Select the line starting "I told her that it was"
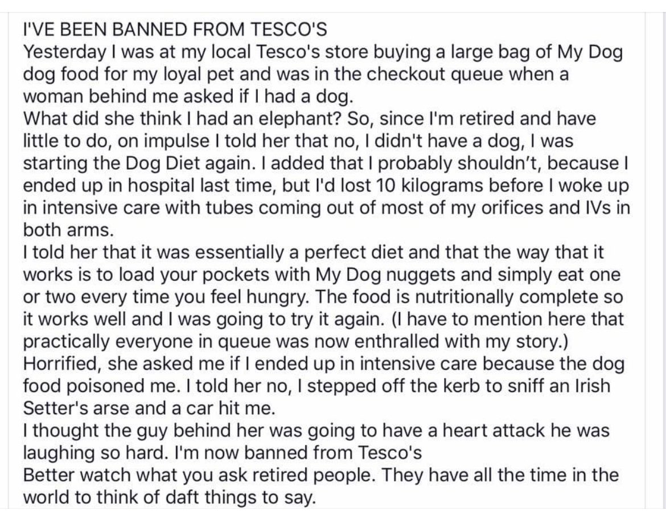This screenshot has height=531, width=666. (314, 252)
